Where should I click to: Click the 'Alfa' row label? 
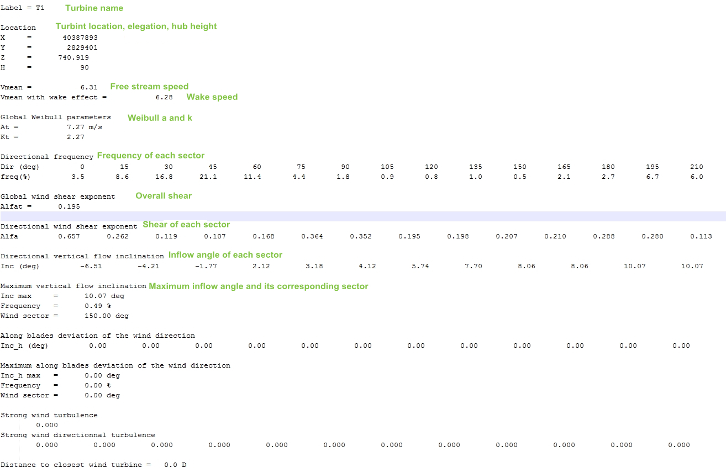click(x=9, y=236)
